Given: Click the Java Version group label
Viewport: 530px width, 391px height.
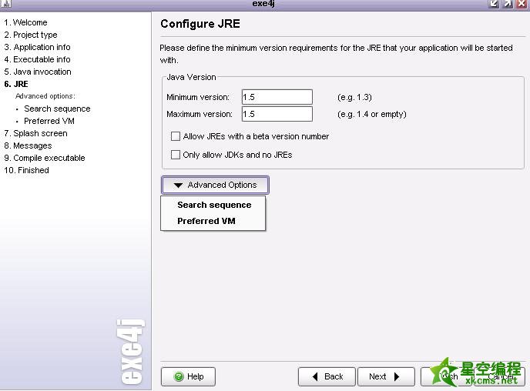Looking at the screenshot, I should 191,77.
